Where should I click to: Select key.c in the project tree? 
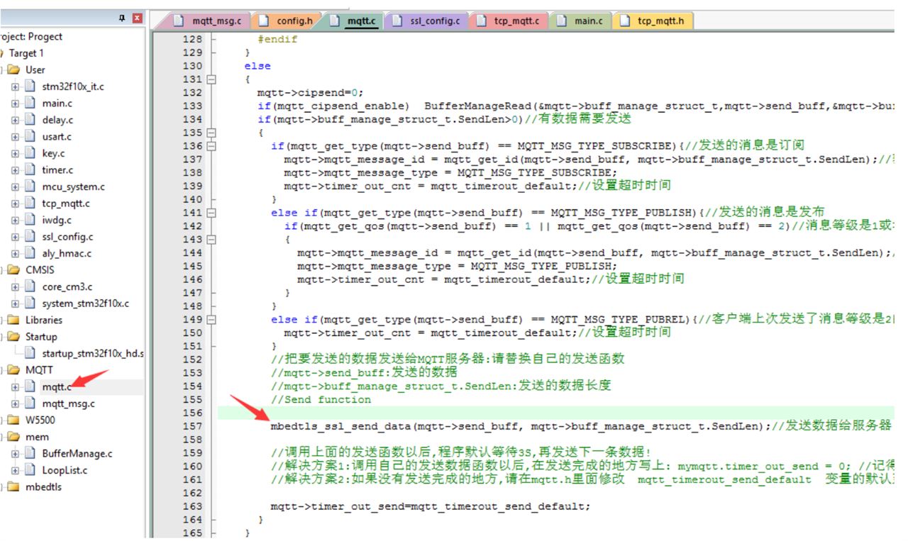click(53, 153)
